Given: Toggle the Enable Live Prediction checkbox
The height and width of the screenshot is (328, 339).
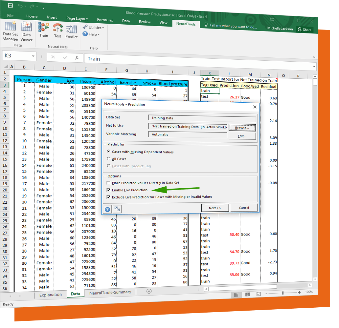Looking at the screenshot, I should click(108, 190).
